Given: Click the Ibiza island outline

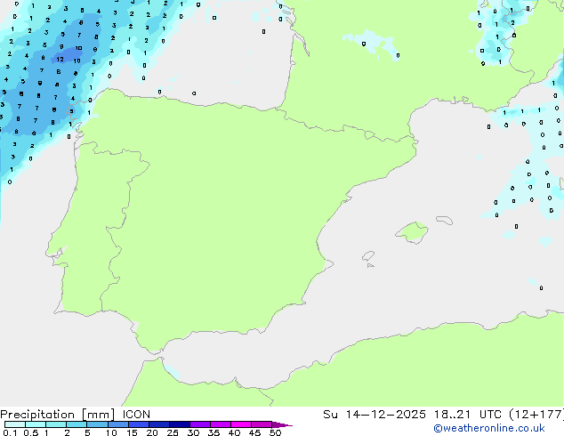Looking at the screenshot, I should coord(368,256).
